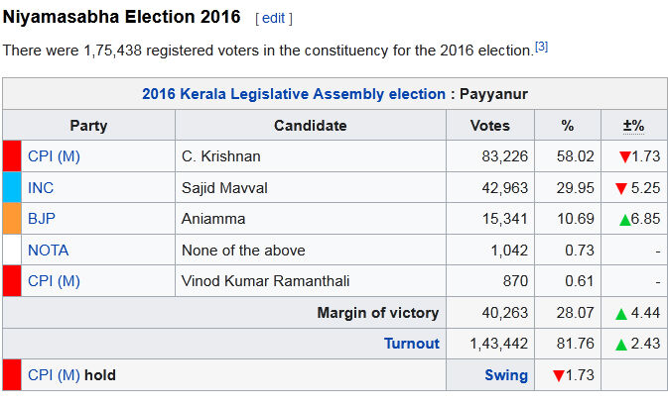Click the green up arrow in Aniamma's row
The height and width of the screenshot is (404, 668).
click(x=624, y=219)
